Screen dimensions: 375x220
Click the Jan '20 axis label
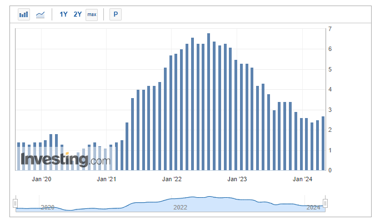[x=41, y=179]
